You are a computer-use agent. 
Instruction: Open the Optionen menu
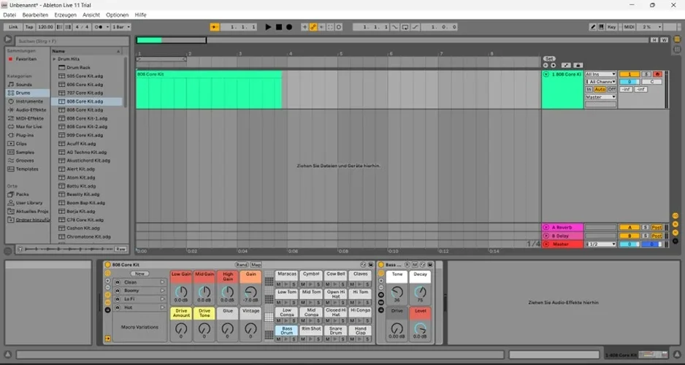click(x=117, y=15)
